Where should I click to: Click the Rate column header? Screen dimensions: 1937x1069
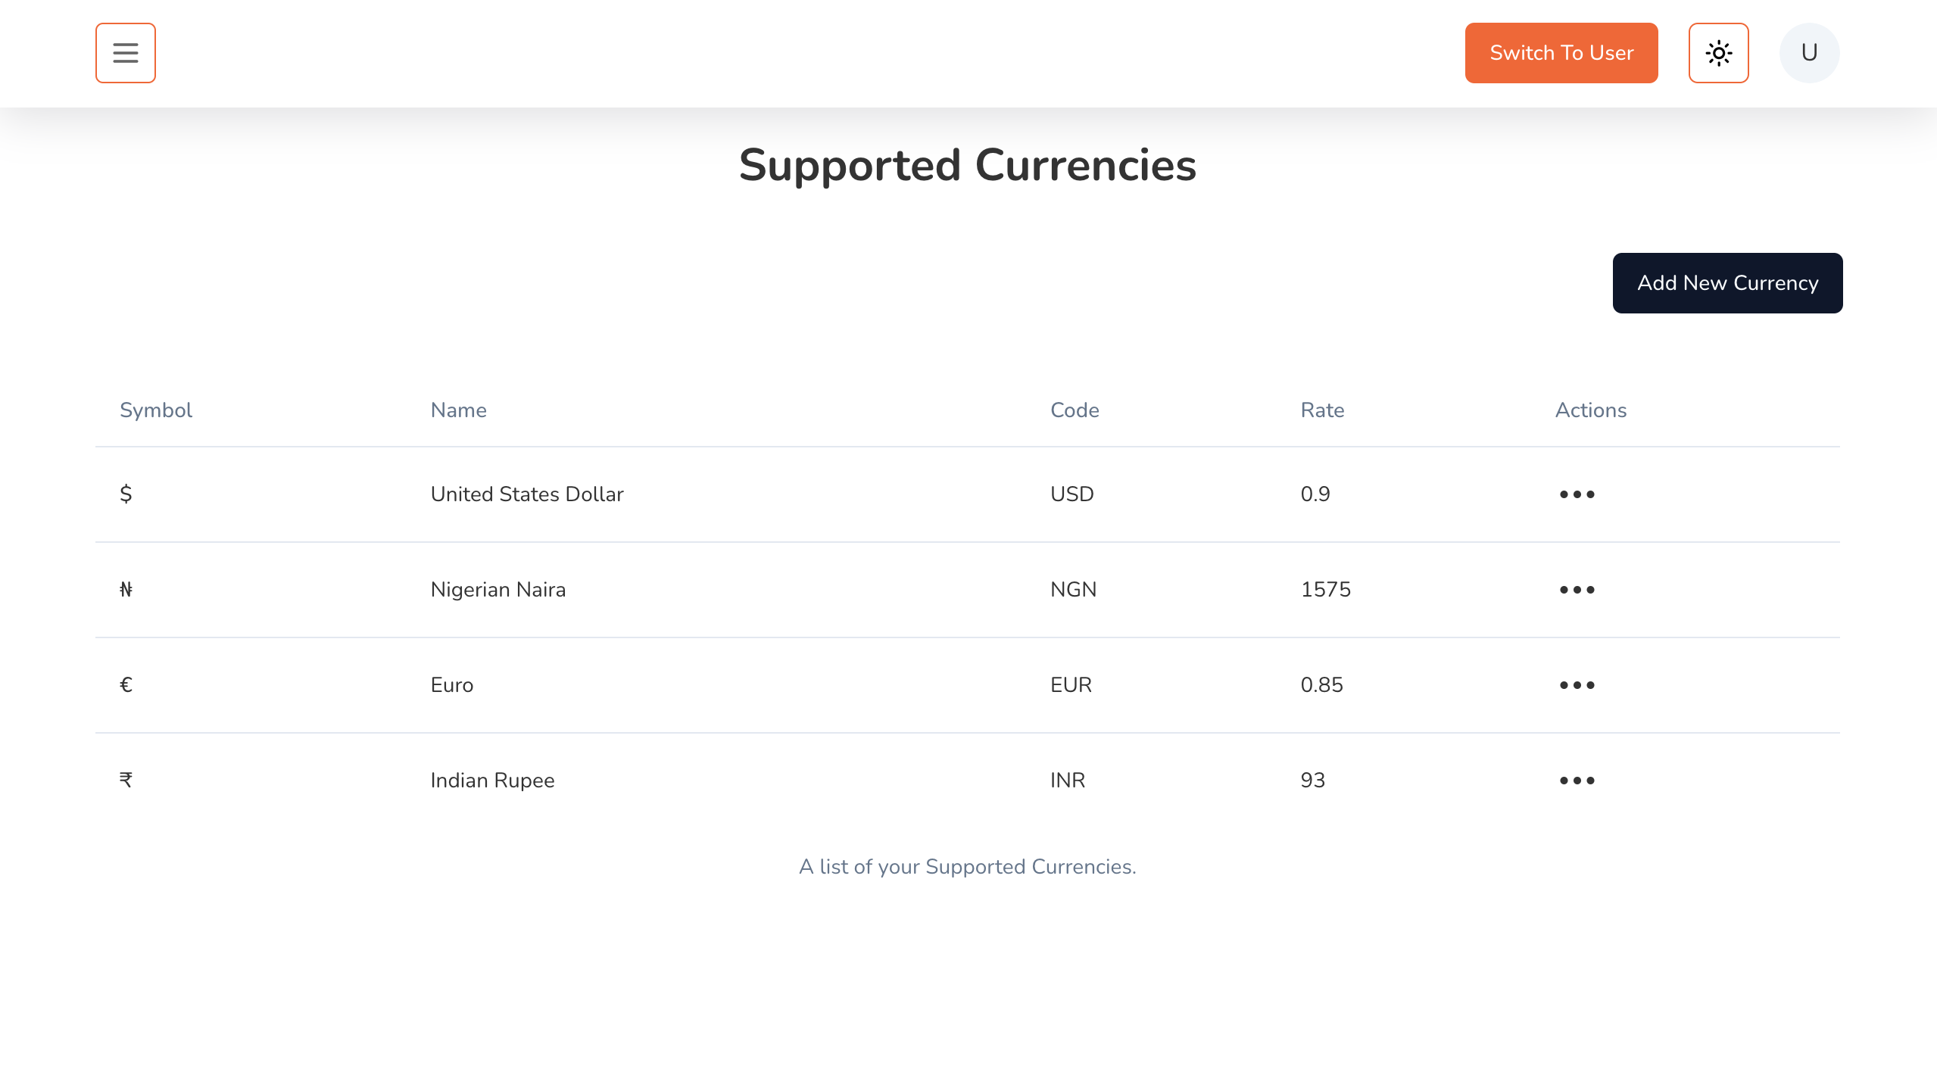[1322, 410]
